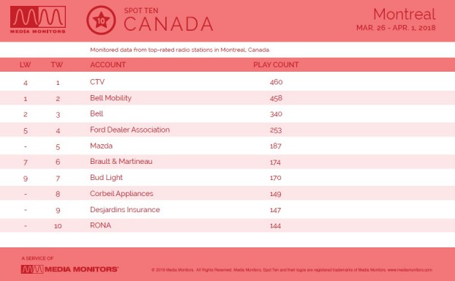
Task: Click the Spot Ten star badge icon
Action: click(x=101, y=20)
